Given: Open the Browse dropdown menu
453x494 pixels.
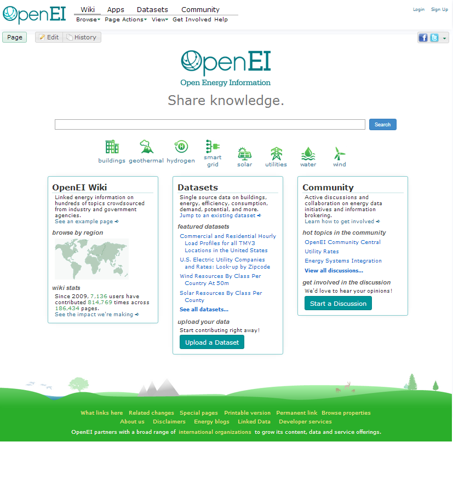Looking at the screenshot, I should [x=87, y=19].
